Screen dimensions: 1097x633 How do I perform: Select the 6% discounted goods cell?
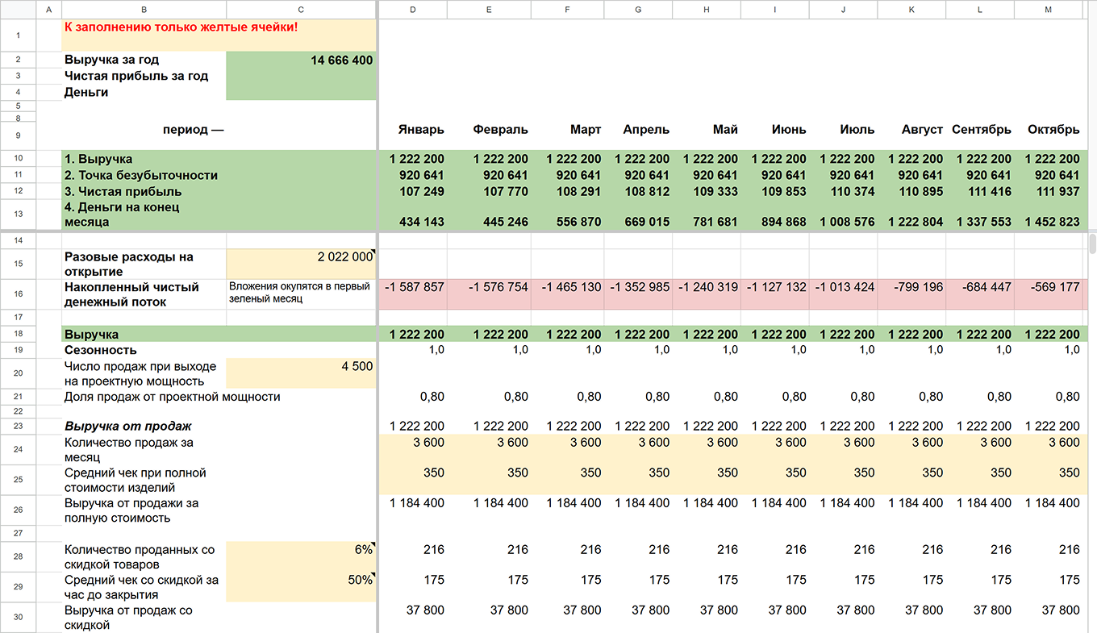tap(301, 556)
